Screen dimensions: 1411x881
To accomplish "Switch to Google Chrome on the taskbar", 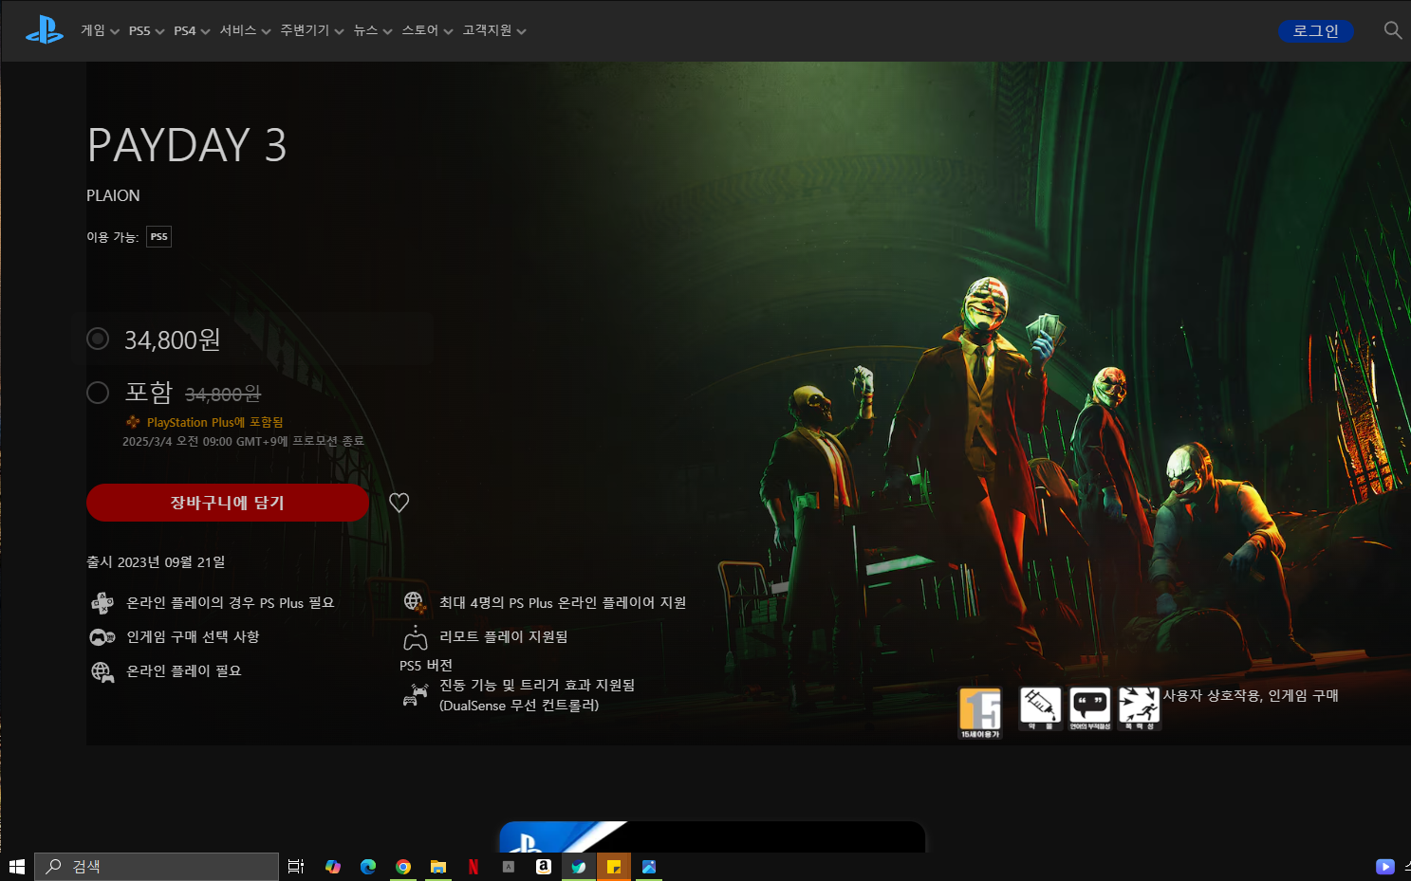I will tap(403, 867).
